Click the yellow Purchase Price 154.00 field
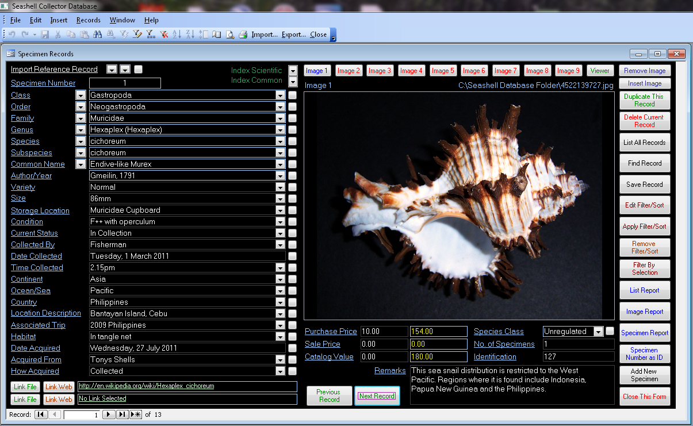 tap(438, 332)
